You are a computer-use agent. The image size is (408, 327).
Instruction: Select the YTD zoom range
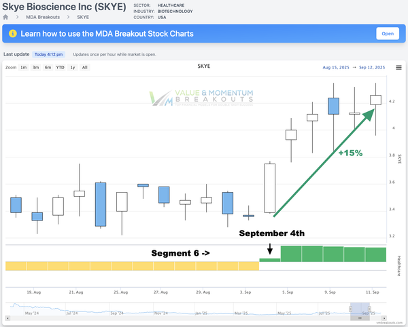pos(60,68)
